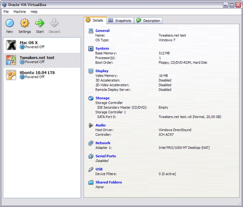Switch to the Details tab

tap(95, 20)
